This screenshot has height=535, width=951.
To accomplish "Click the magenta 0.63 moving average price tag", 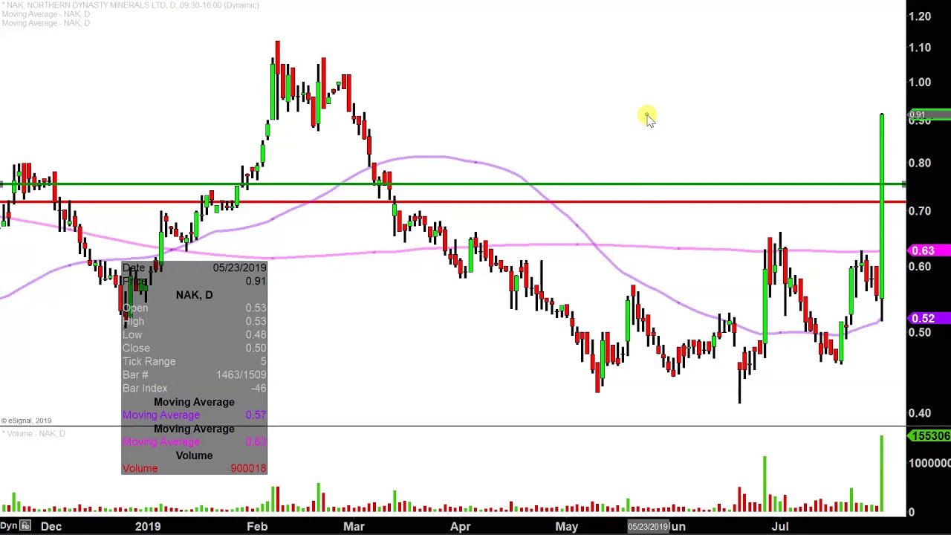I will click(929, 250).
